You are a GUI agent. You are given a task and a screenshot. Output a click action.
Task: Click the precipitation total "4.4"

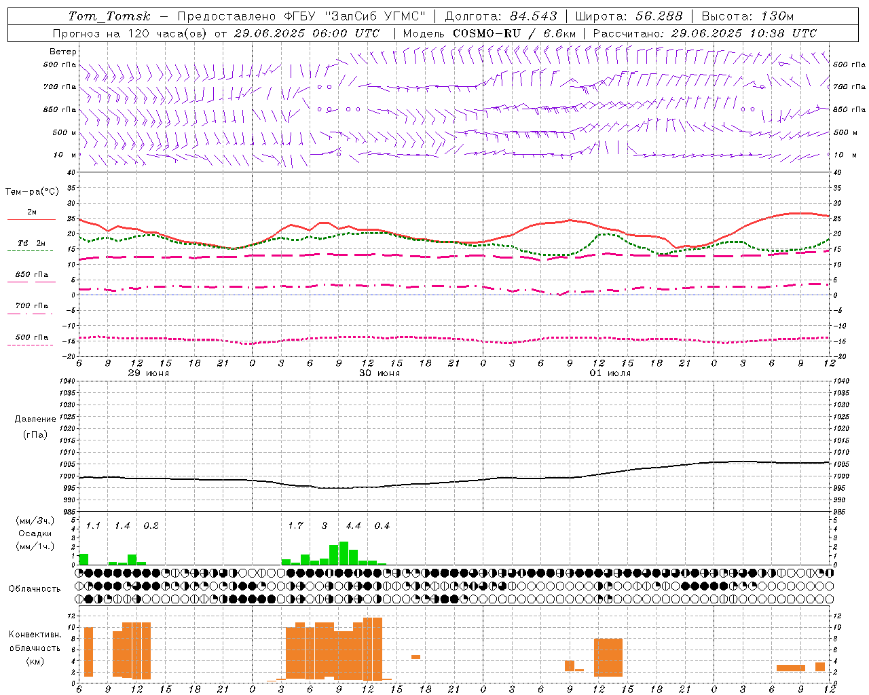(x=353, y=526)
